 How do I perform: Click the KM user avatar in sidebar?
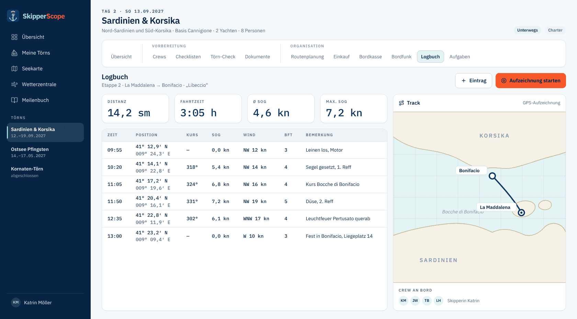click(x=16, y=303)
